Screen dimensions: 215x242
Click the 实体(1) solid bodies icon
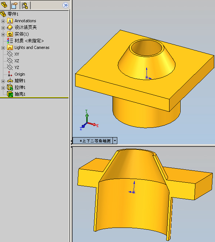pyautogui.click(x=10, y=34)
